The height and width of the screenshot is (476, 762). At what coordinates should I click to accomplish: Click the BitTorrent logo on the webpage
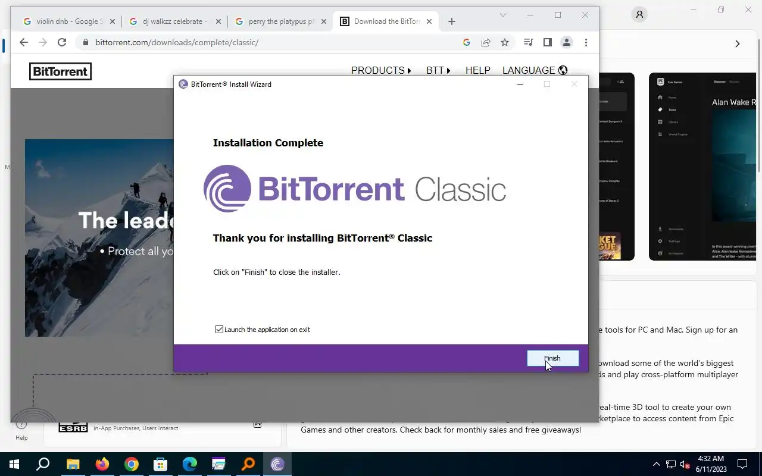(x=60, y=71)
